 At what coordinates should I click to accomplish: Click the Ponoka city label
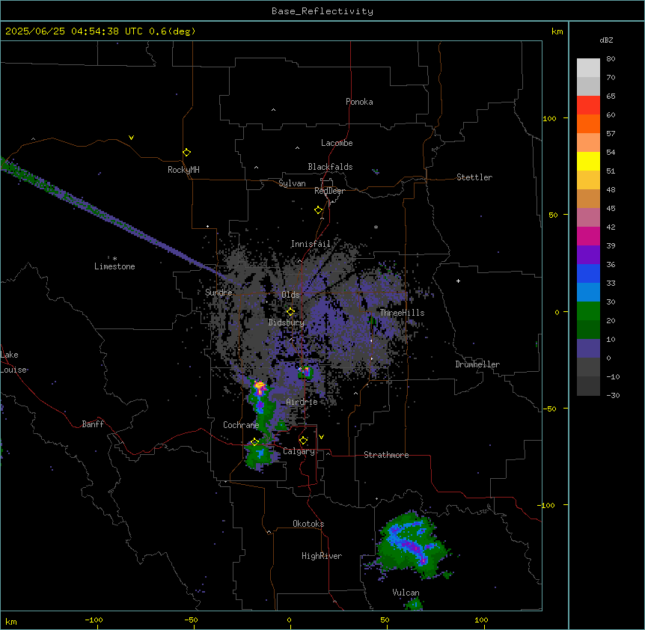(x=359, y=102)
